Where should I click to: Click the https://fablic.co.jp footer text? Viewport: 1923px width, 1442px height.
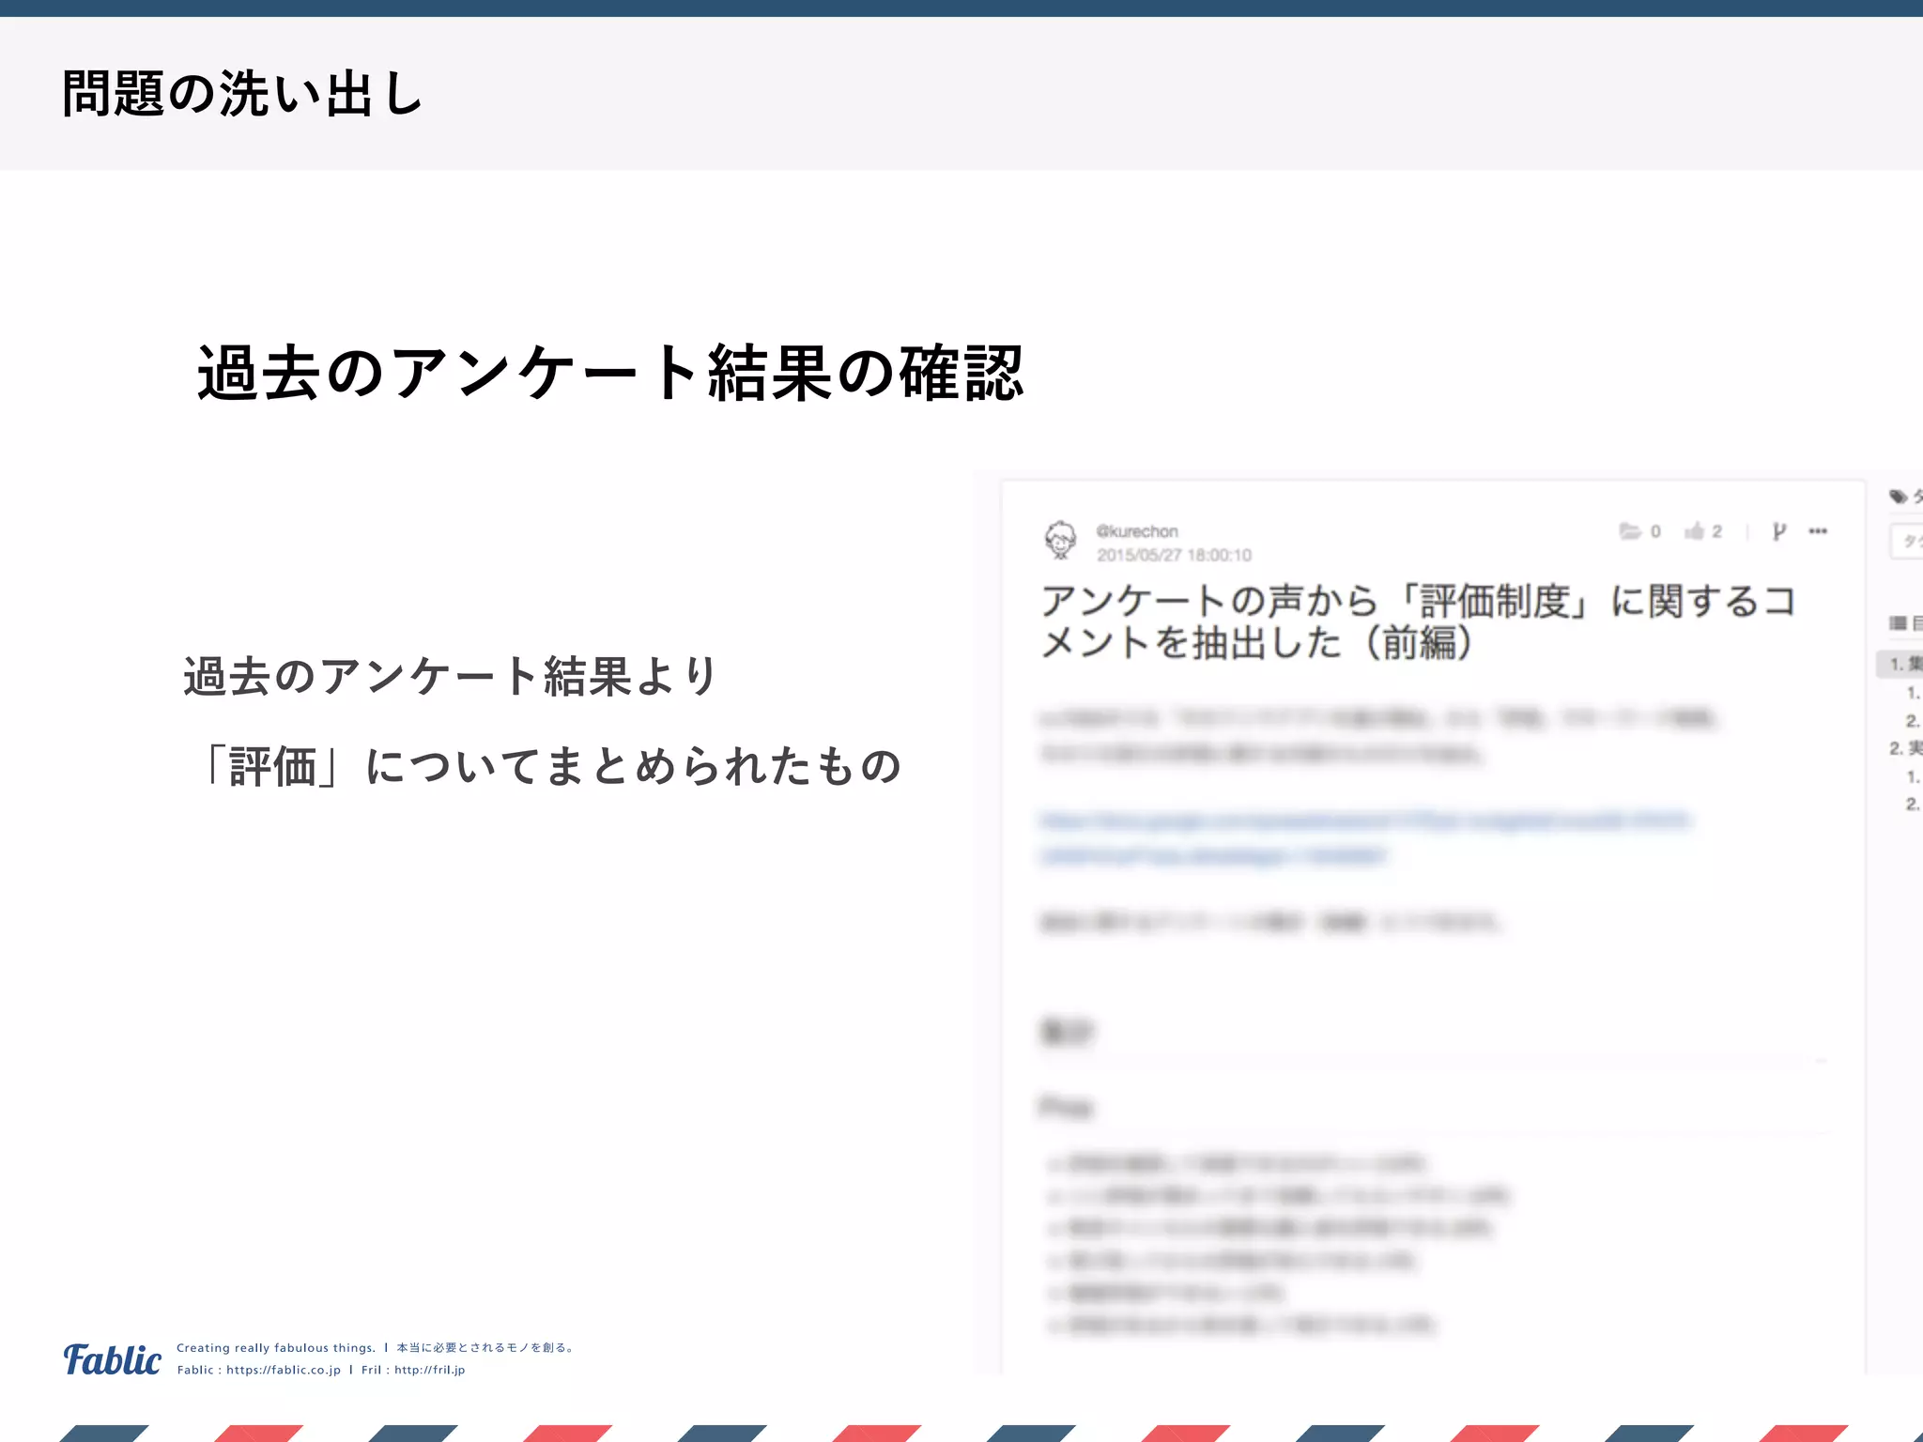coord(284,1370)
